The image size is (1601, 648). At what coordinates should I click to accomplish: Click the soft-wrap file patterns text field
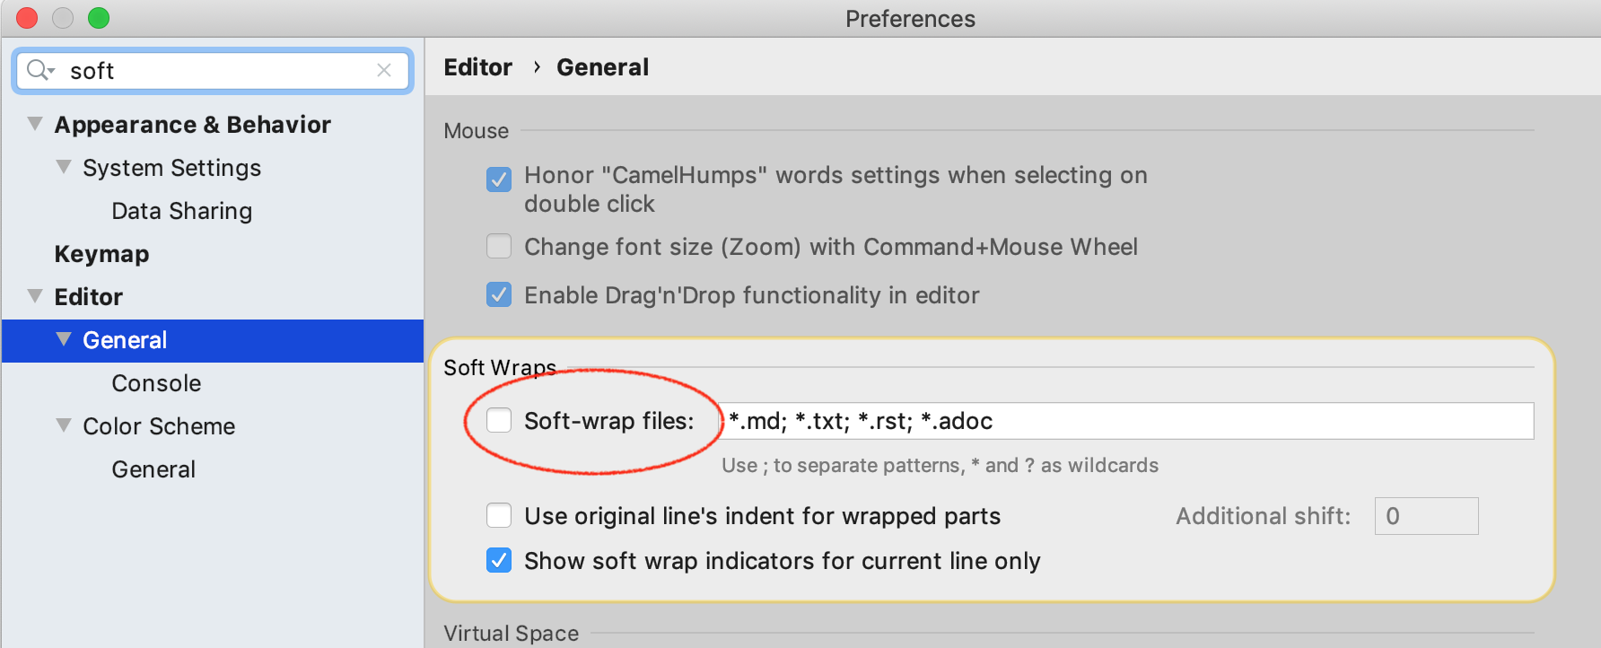(1126, 420)
